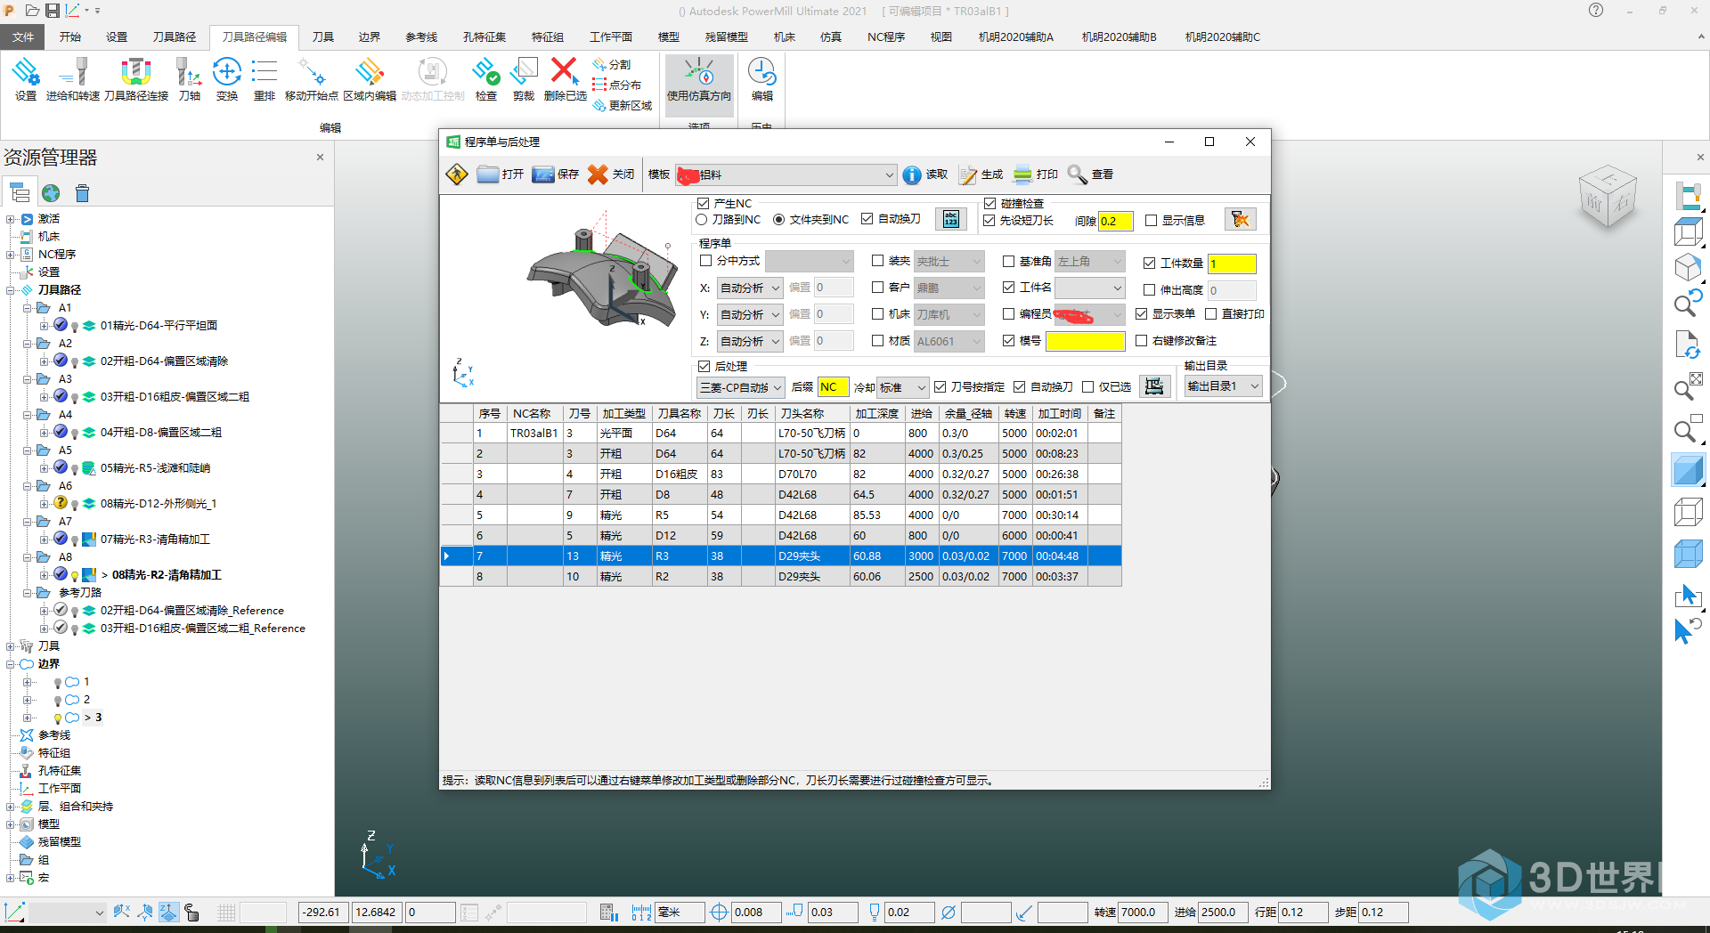This screenshot has height=933, width=1710.
Task: Click the 分割 divide toolpath icon
Action: click(x=613, y=64)
